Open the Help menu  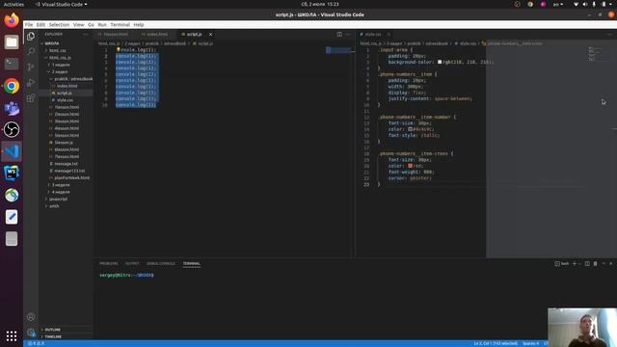[139, 24]
